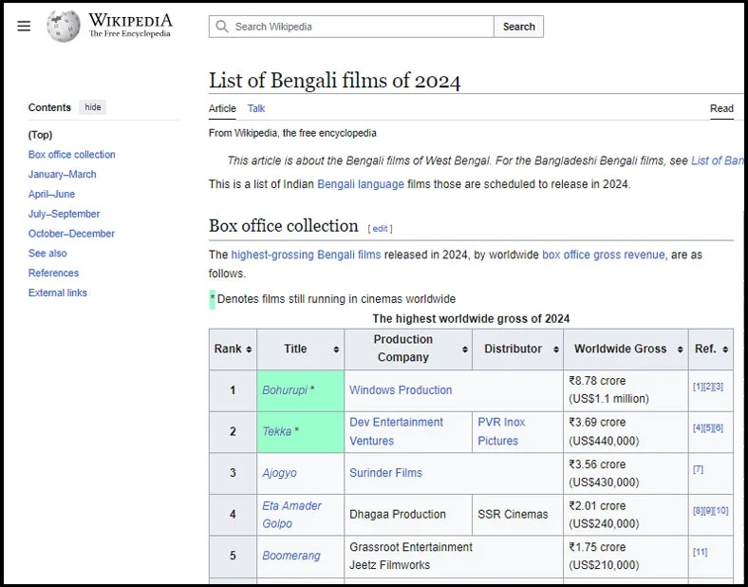Viewport: 748px width, 587px height.
Task: Select the ₹3.69 crore gross cell
Action: (x=626, y=431)
